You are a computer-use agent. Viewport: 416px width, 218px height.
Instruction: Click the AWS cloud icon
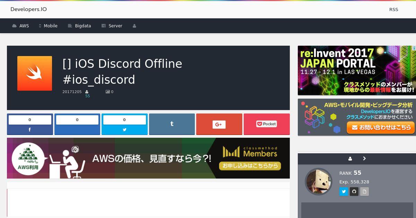14,26
